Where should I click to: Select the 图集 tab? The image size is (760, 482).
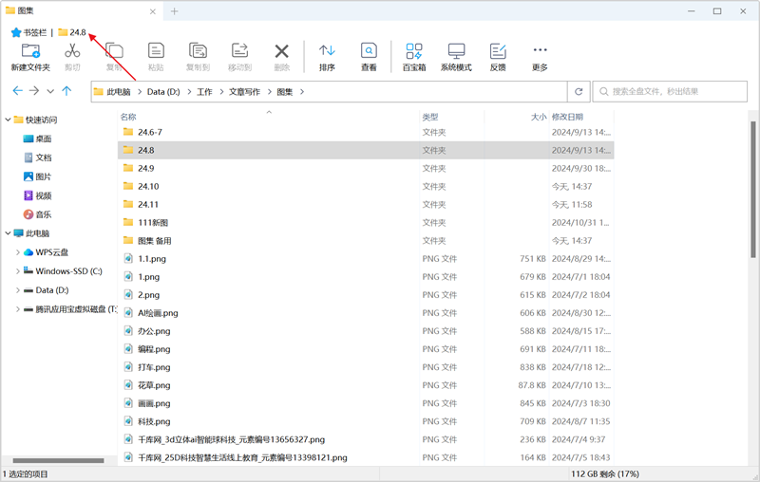point(81,10)
